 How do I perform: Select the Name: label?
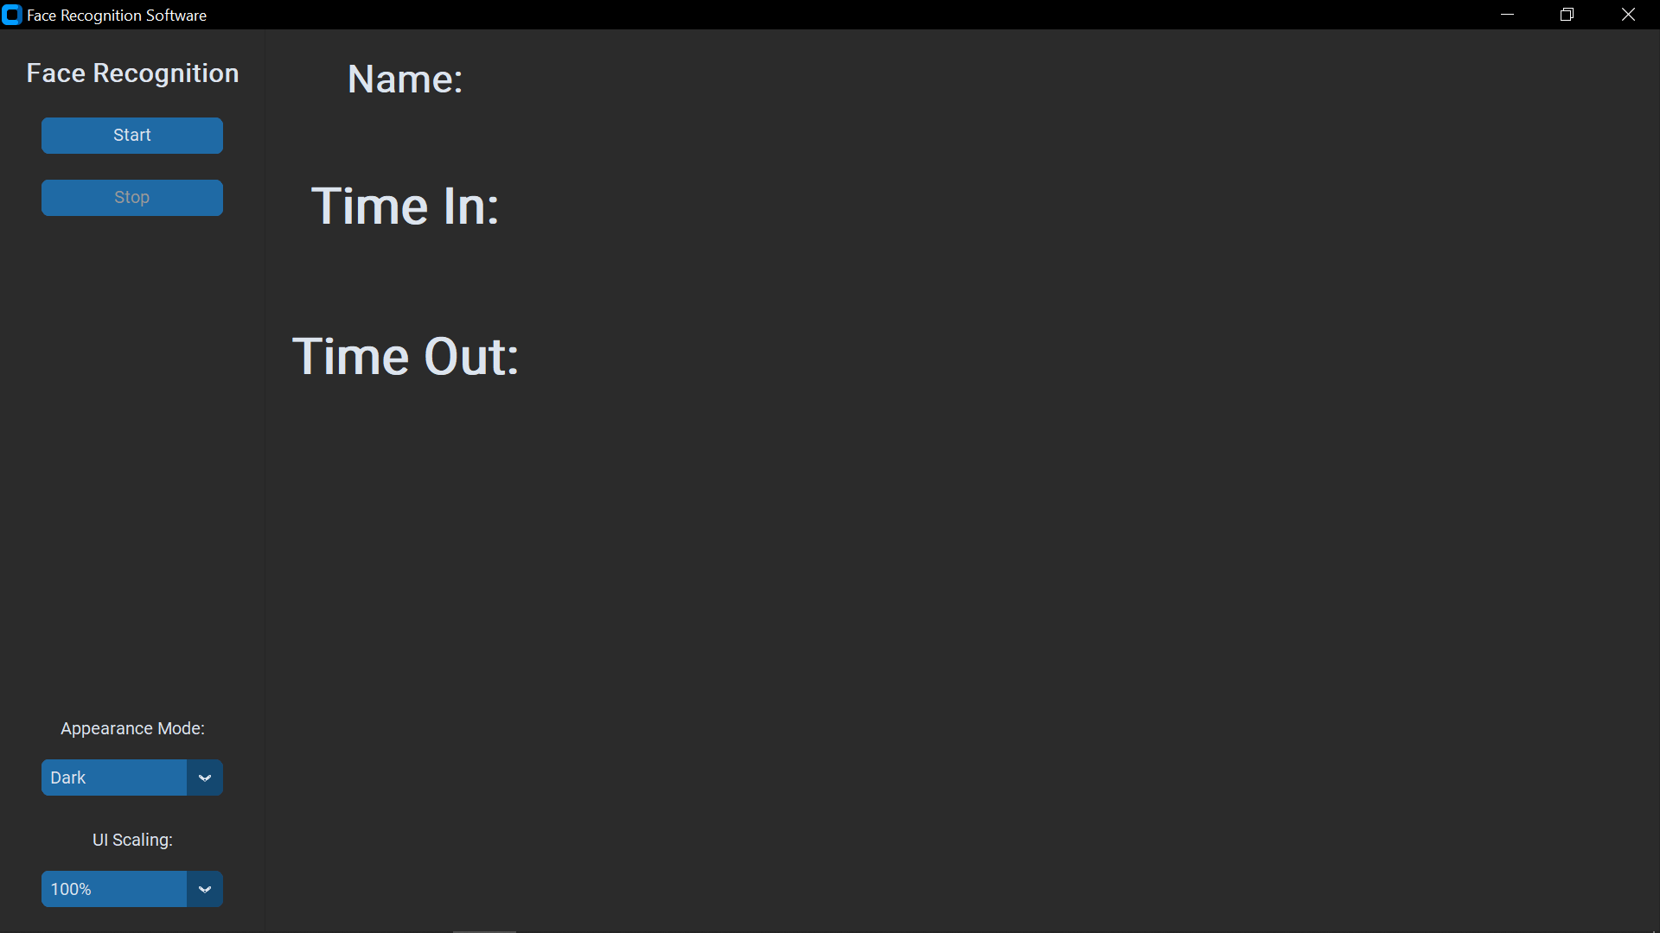click(x=405, y=79)
